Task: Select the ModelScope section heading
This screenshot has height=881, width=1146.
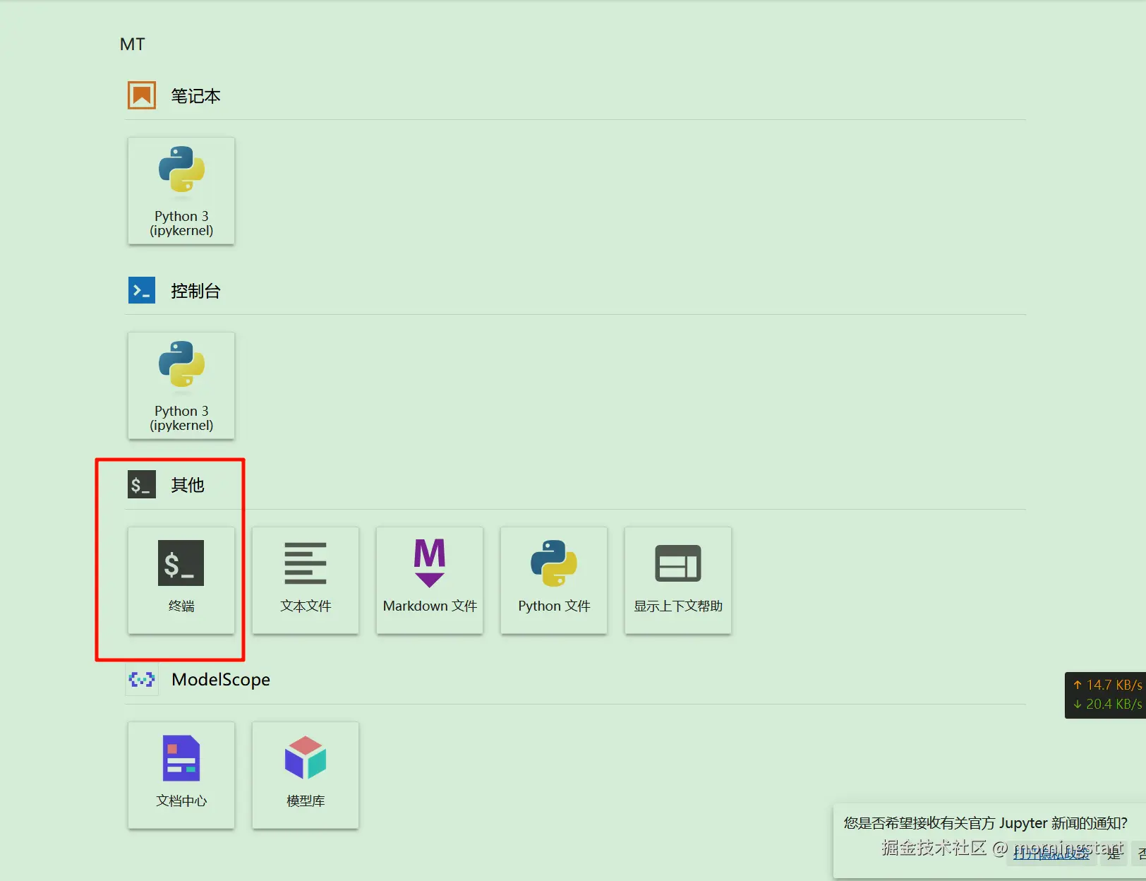Action: click(x=220, y=680)
